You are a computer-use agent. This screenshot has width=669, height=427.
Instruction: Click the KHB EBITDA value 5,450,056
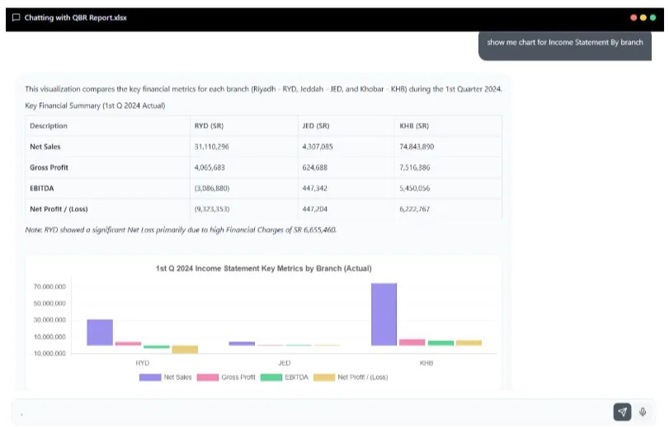pyautogui.click(x=415, y=188)
